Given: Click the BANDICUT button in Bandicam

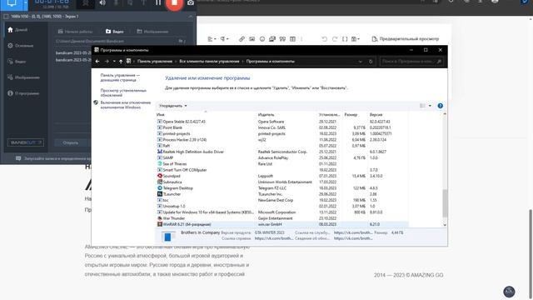Looking at the screenshot, I should tap(26, 142).
